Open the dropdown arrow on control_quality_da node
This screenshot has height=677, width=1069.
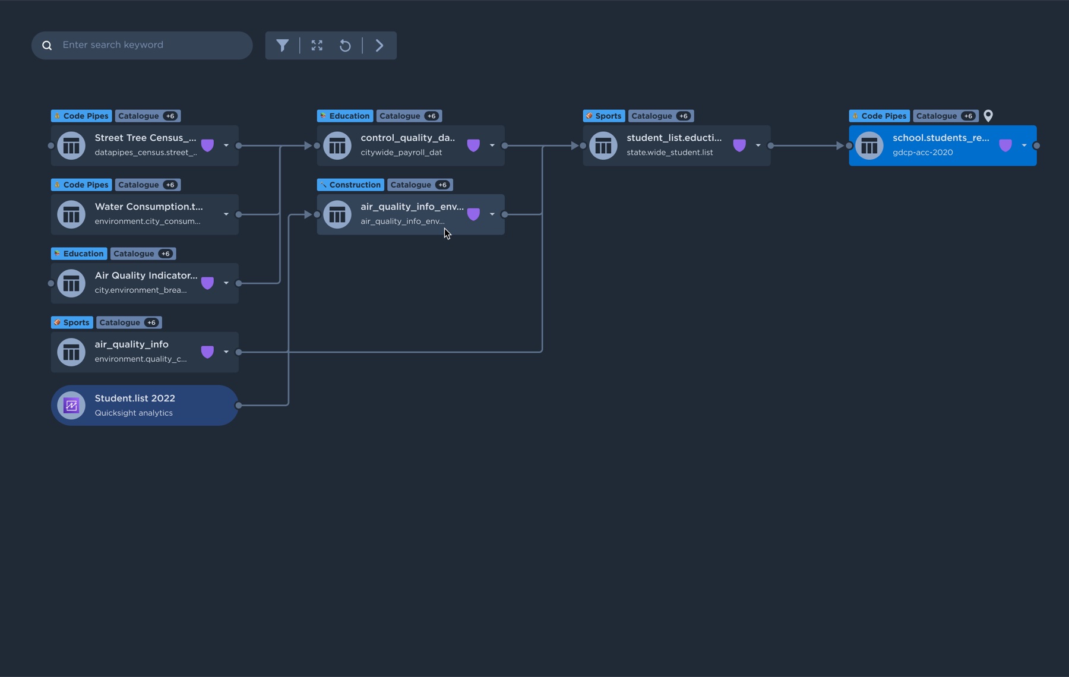click(x=492, y=145)
